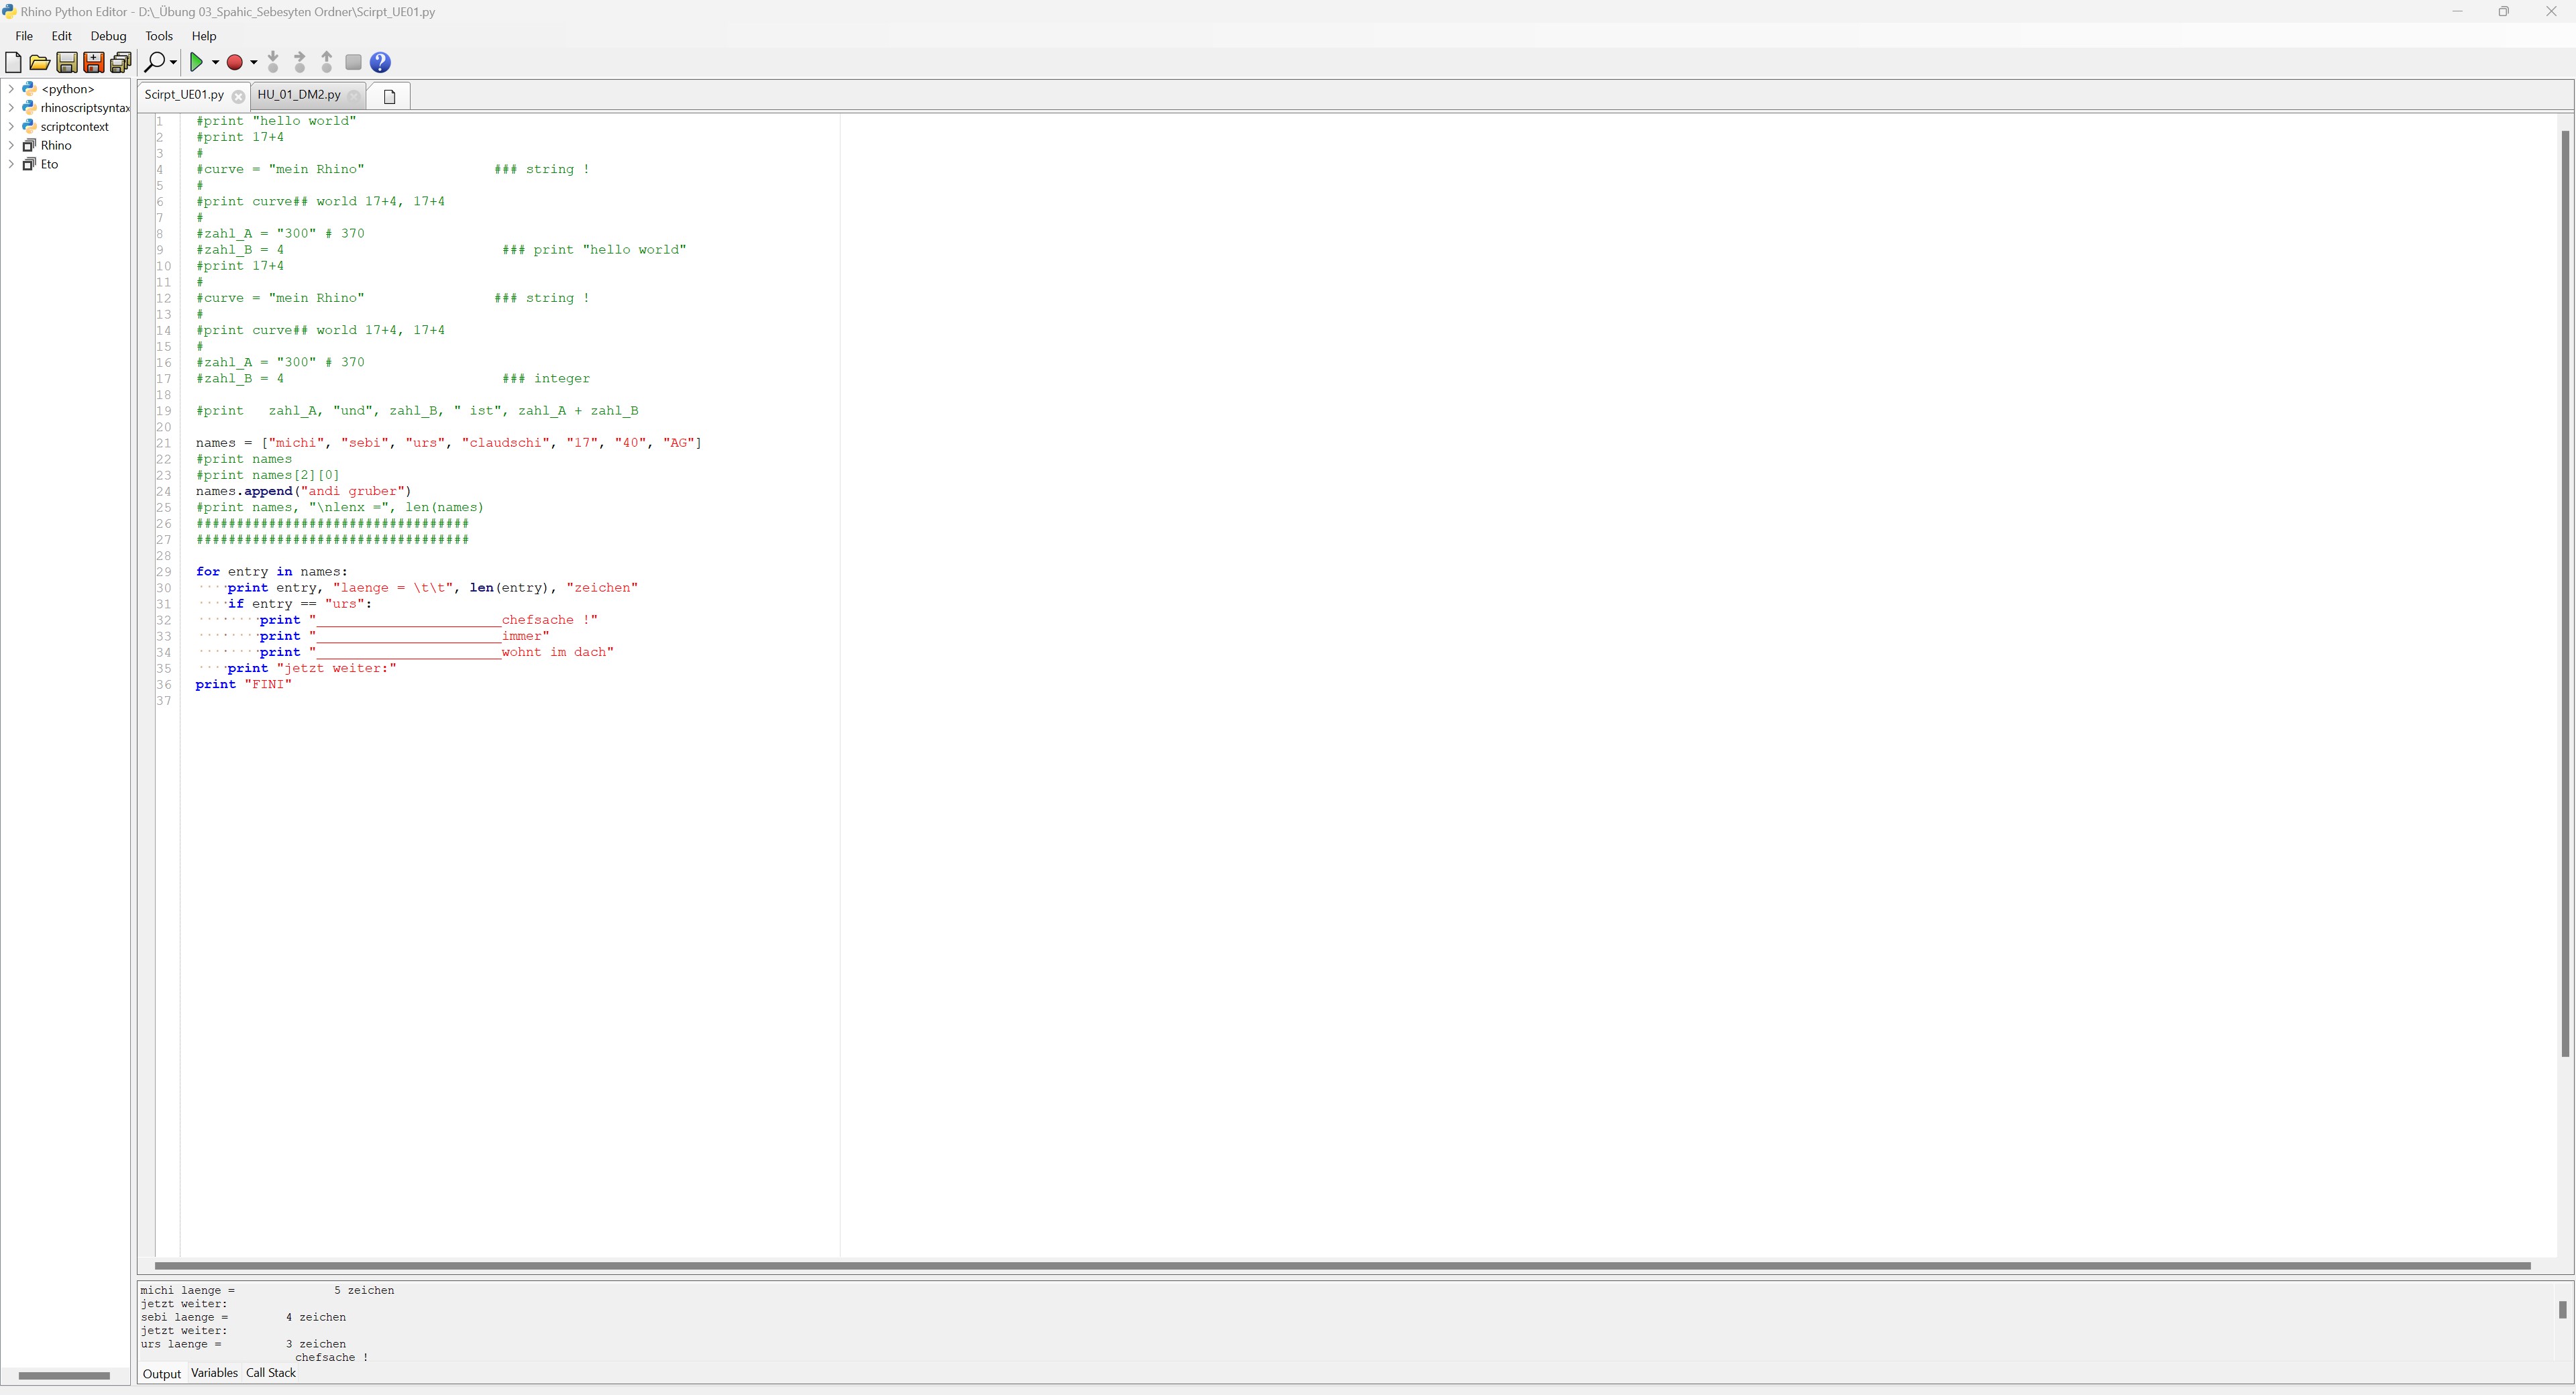This screenshot has width=2576, height=1395.
Task: Expand the Eto module node
Action: 11,164
